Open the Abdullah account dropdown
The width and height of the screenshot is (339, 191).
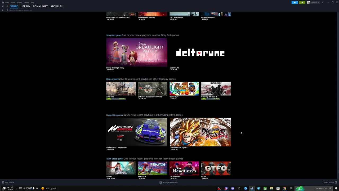pyautogui.click(x=313, y=2)
